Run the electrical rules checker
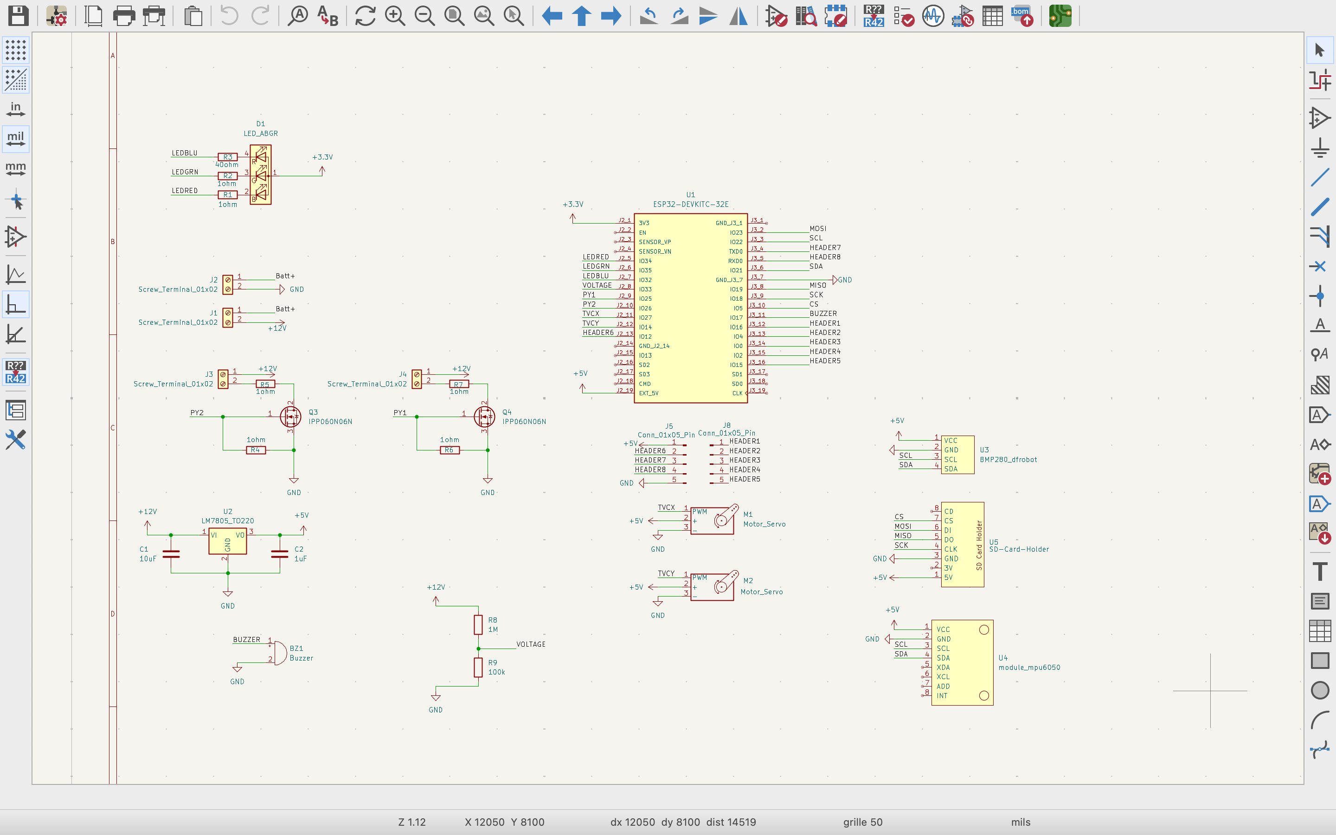This screenshot has height=835, width=1336. 903,16
